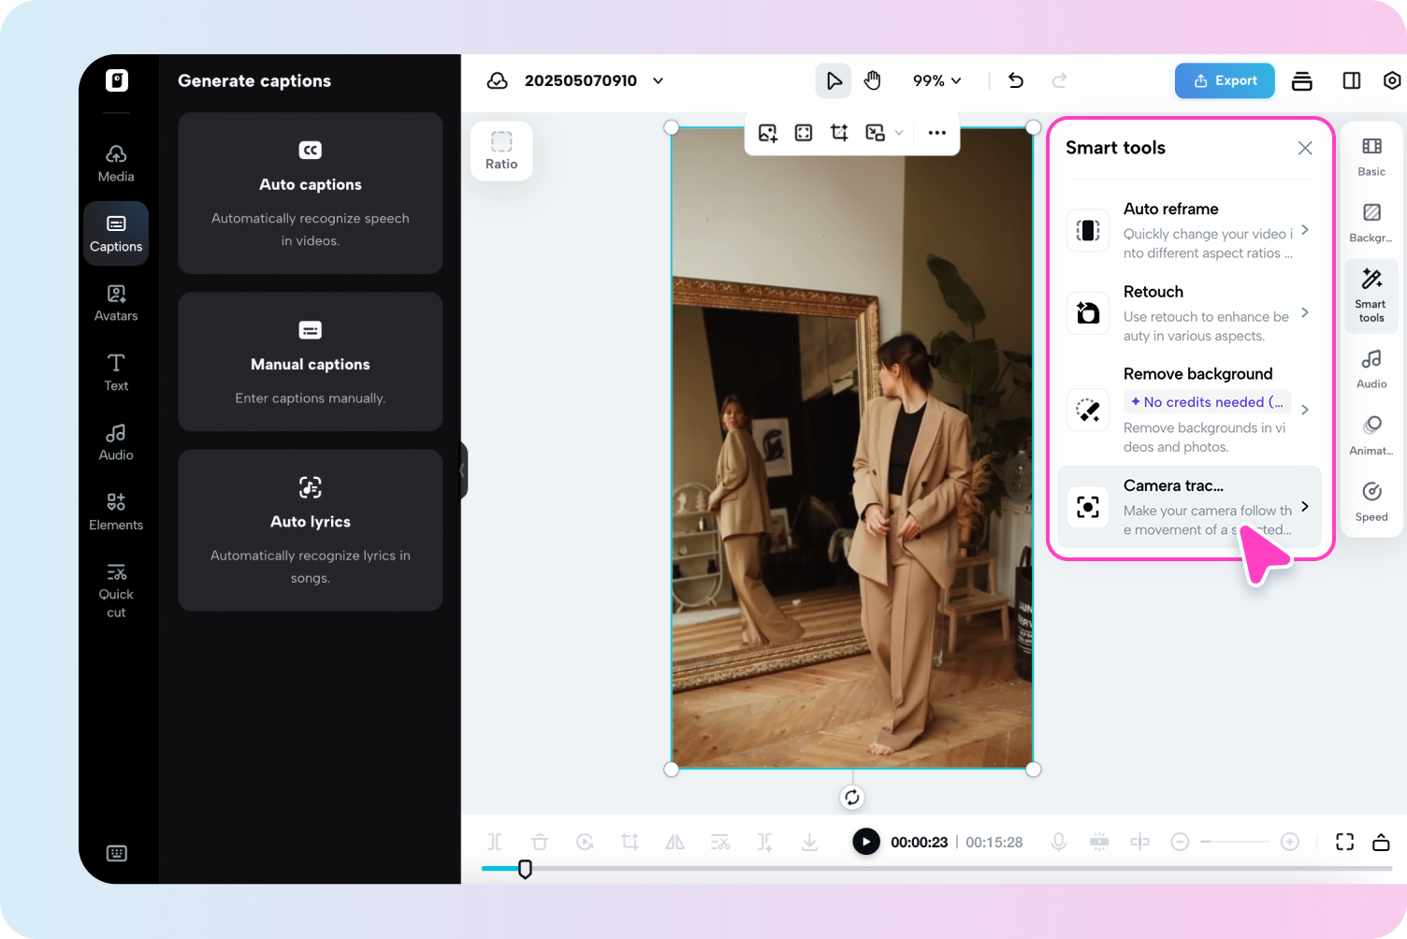
Task: Open the Avatars panel
Action: coord(116,303)
